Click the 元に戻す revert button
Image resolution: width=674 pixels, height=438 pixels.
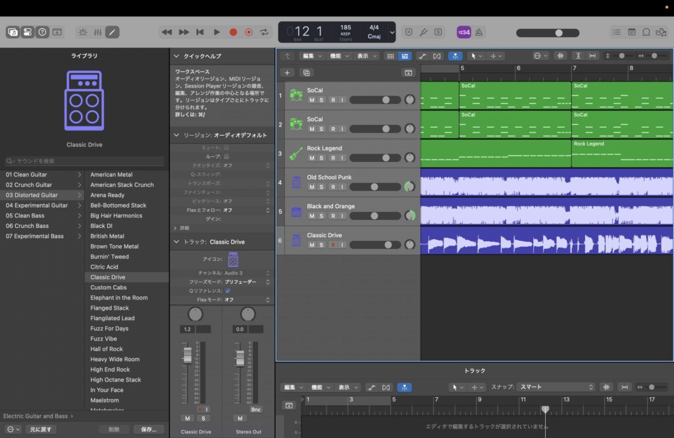click(41, 429)
